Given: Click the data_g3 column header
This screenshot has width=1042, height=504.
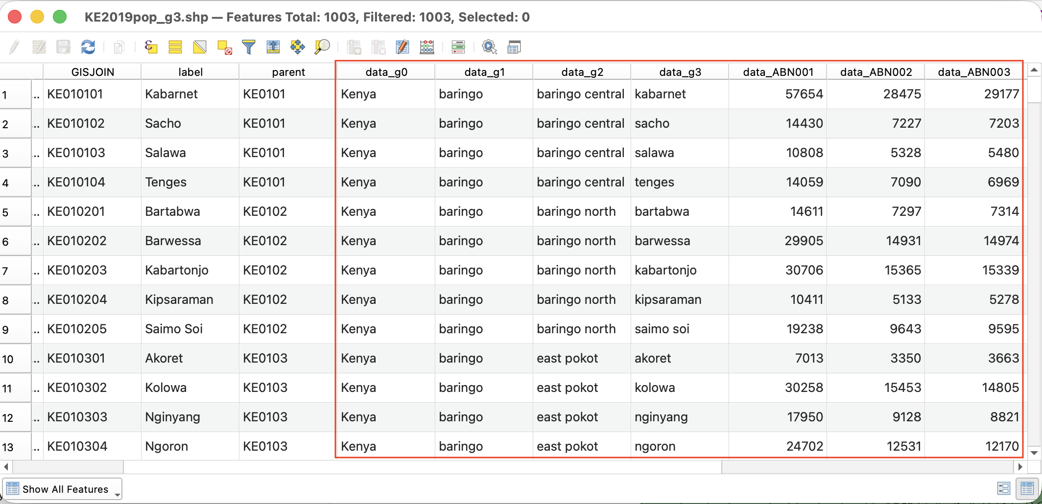Looking at the screenshot, I should tap(680, 72).
